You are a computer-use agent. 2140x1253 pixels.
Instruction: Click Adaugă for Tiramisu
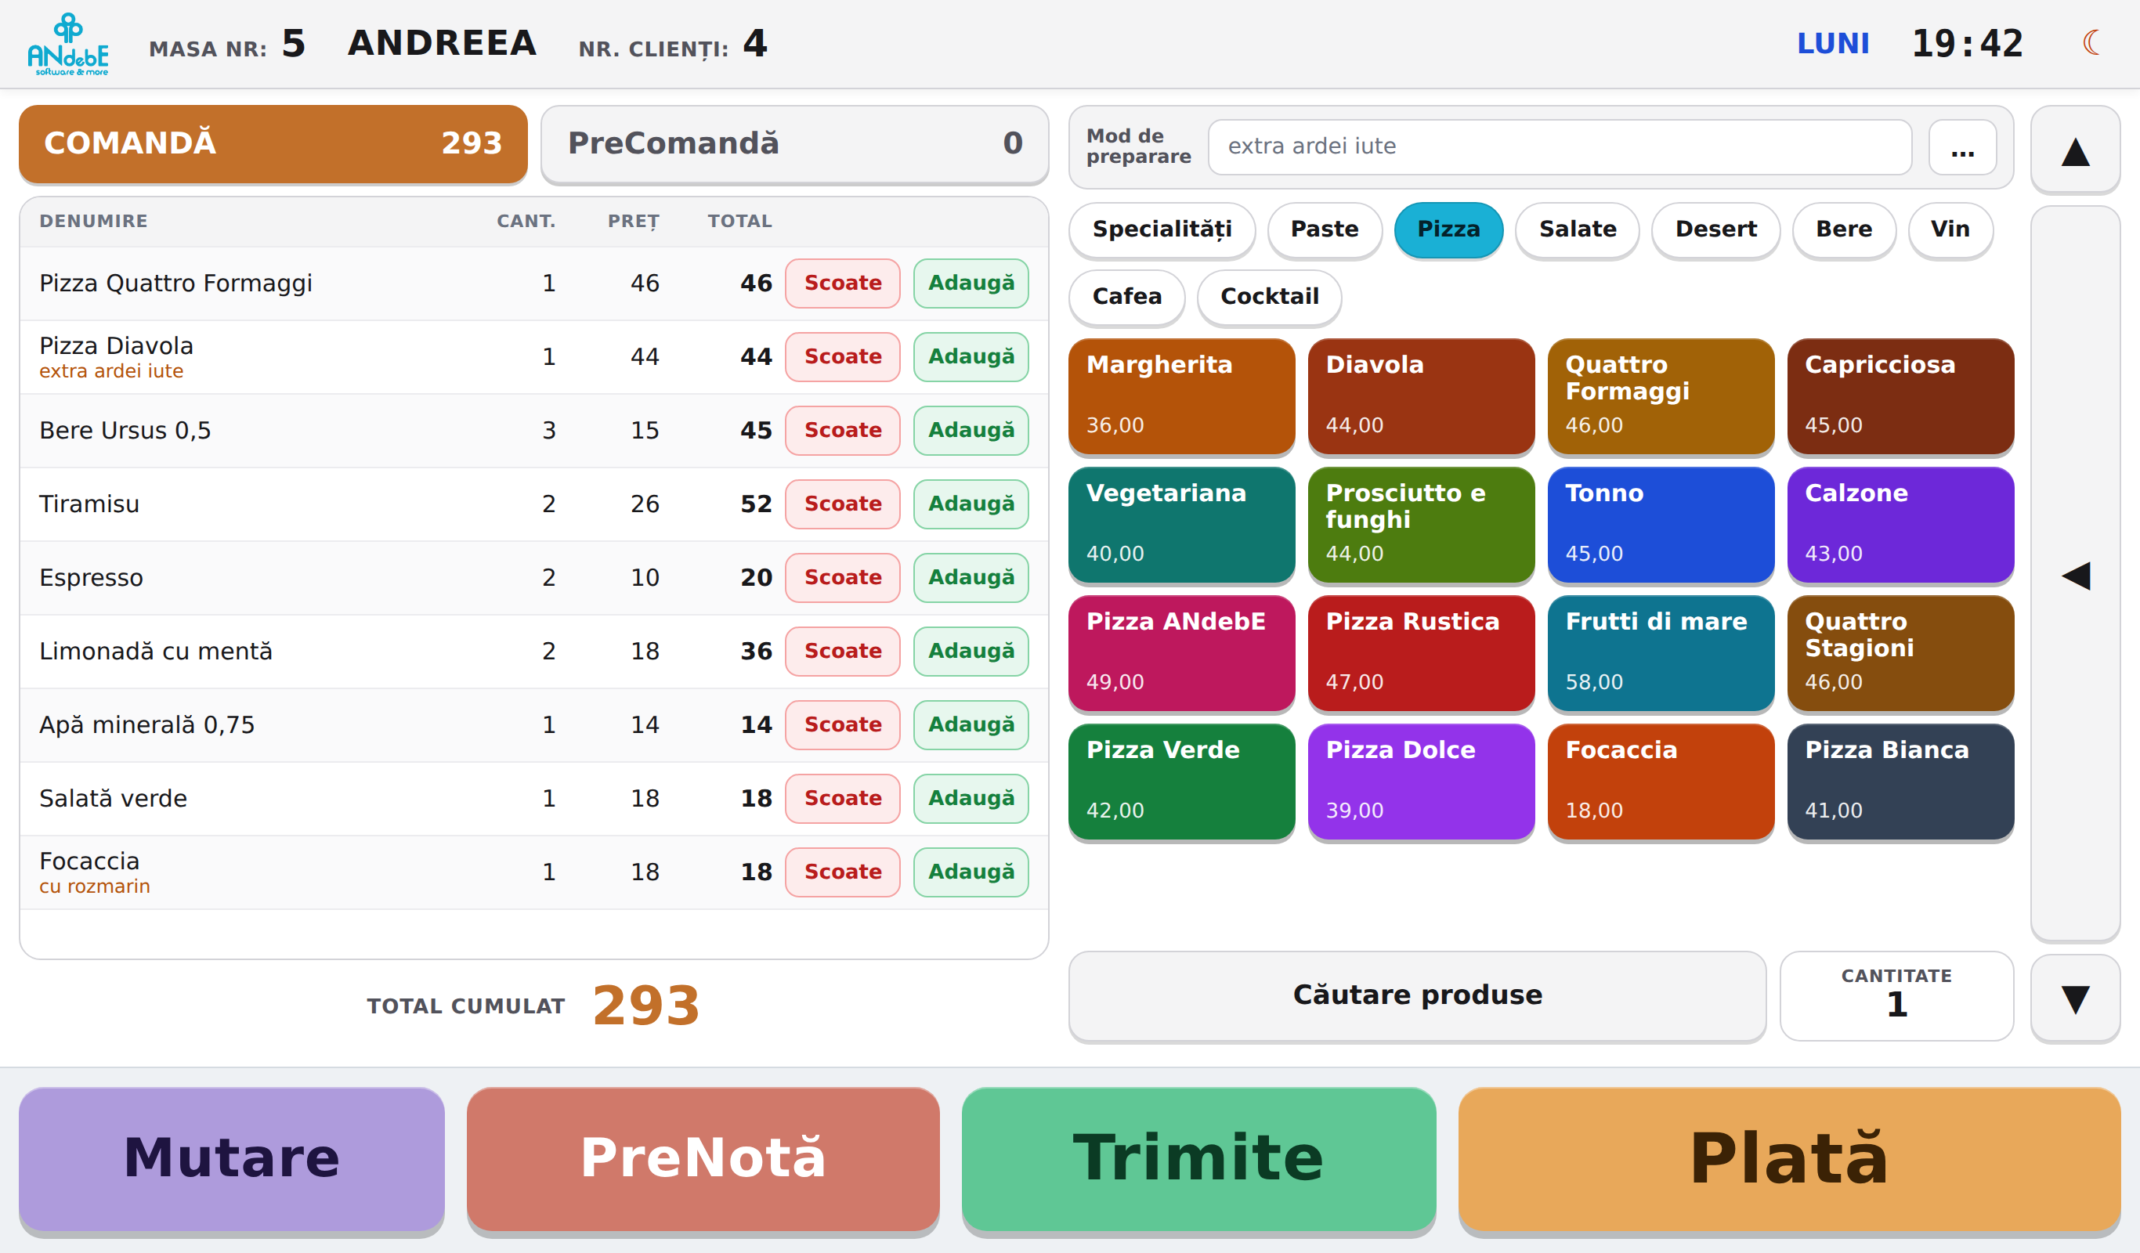[x=971, y=504]
